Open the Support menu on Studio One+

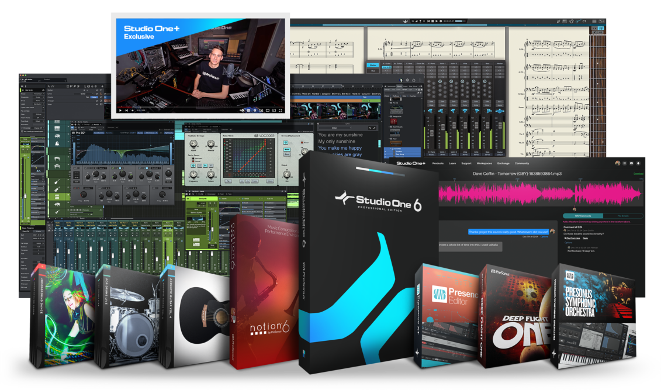click(466, 163)
